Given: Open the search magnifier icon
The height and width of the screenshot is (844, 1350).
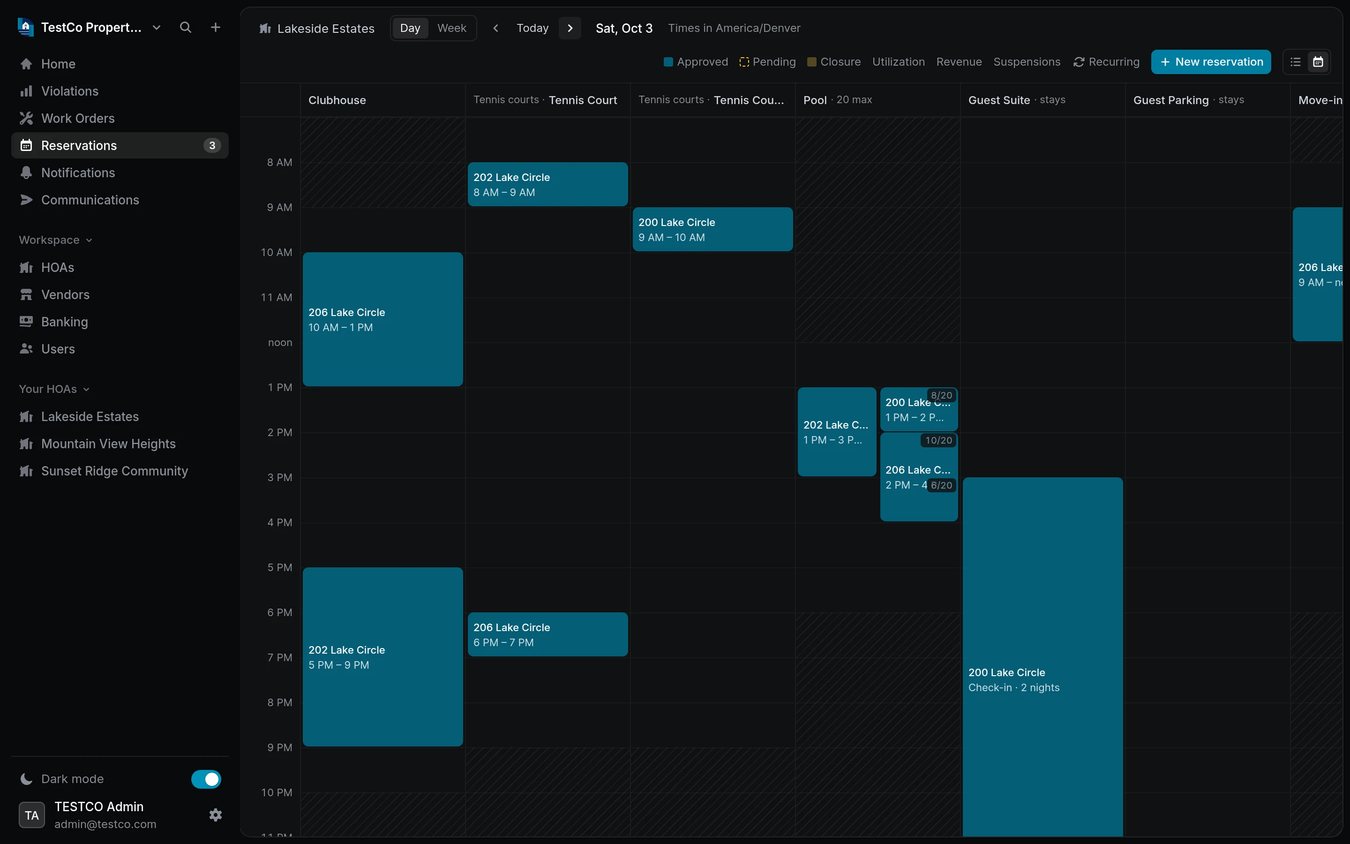Looking at the screenshot, I should [186, 27].
